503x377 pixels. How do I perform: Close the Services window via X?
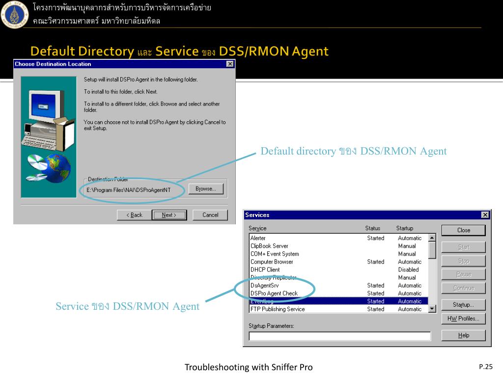[485, 215]
